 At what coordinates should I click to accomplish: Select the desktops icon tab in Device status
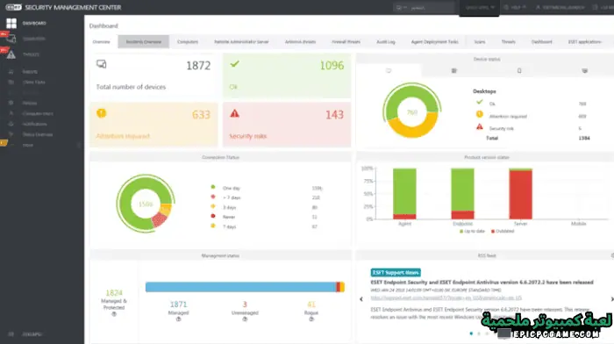click(389, 71)
